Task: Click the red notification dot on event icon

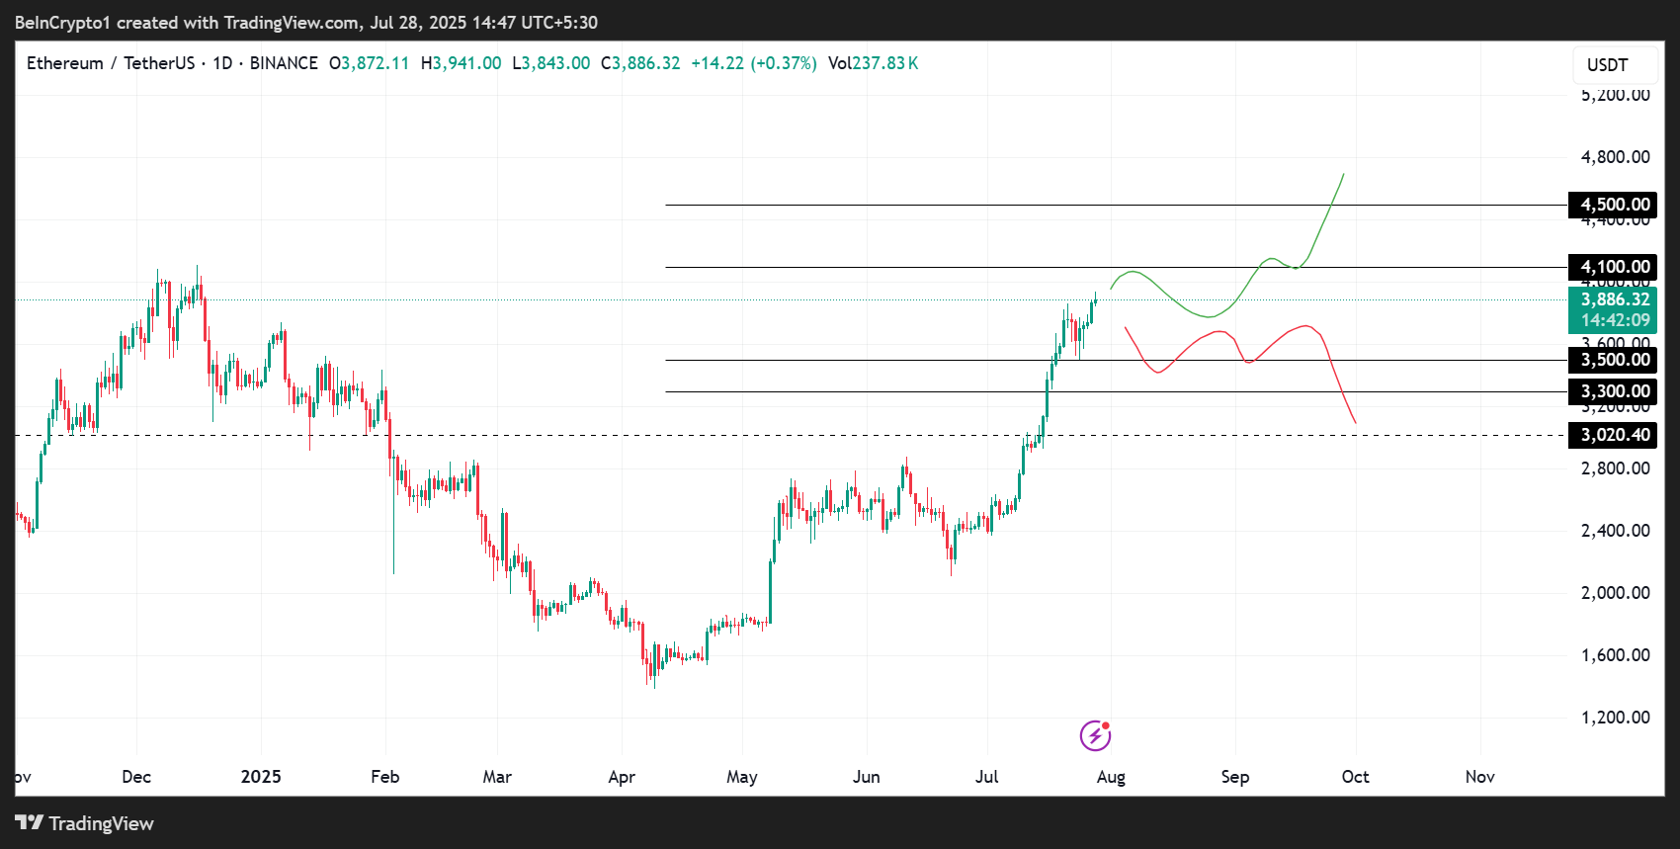Action: click(x=1106, y=723)
